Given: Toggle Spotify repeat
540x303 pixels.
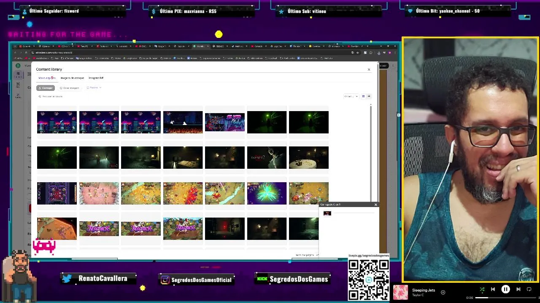Looking at the screenshot, I should click(x=529, y=289).
